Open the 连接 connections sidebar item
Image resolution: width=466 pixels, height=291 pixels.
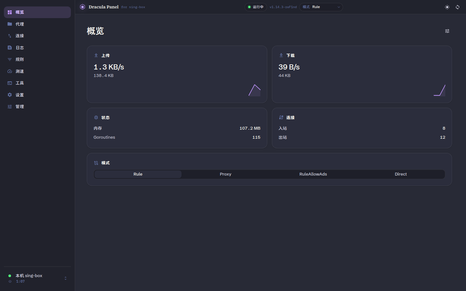[x=37, y=36]
